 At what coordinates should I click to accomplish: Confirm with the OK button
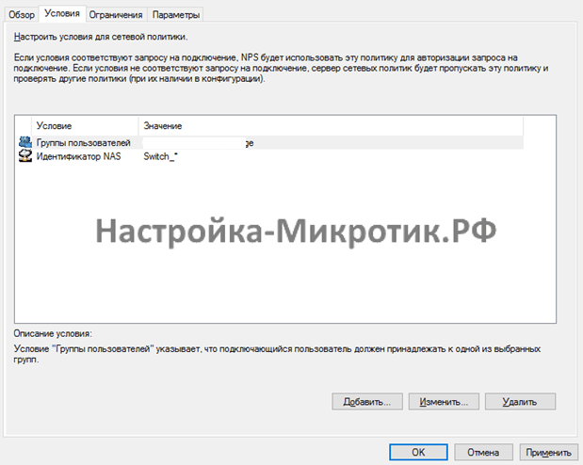[418, 452]
